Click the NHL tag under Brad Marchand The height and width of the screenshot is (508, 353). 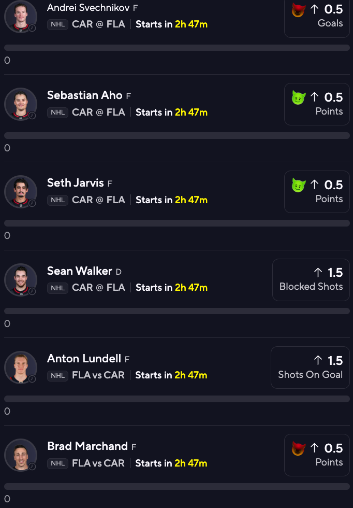57,463
